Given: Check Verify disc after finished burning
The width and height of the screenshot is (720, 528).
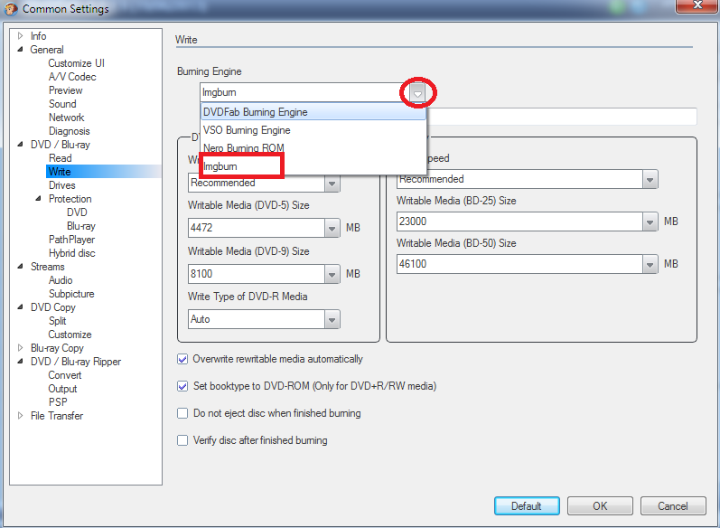Looking at the screenshot, I should pos(182,440).
